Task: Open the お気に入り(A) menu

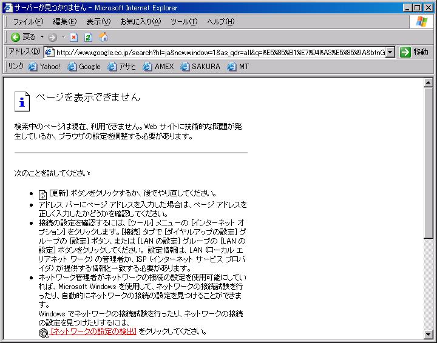Action: click(x=140, y=22)
